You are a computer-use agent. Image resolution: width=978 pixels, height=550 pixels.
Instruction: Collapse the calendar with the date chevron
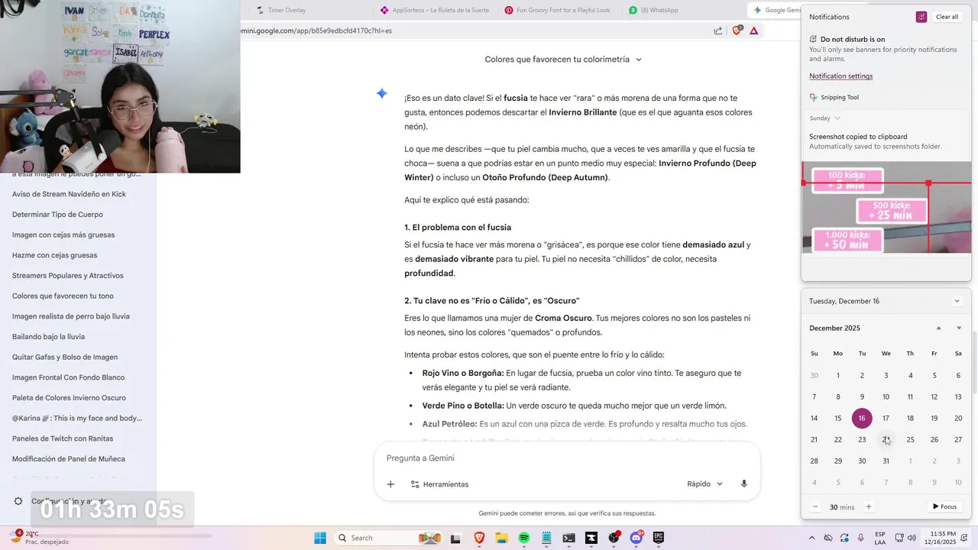[957, 301]
